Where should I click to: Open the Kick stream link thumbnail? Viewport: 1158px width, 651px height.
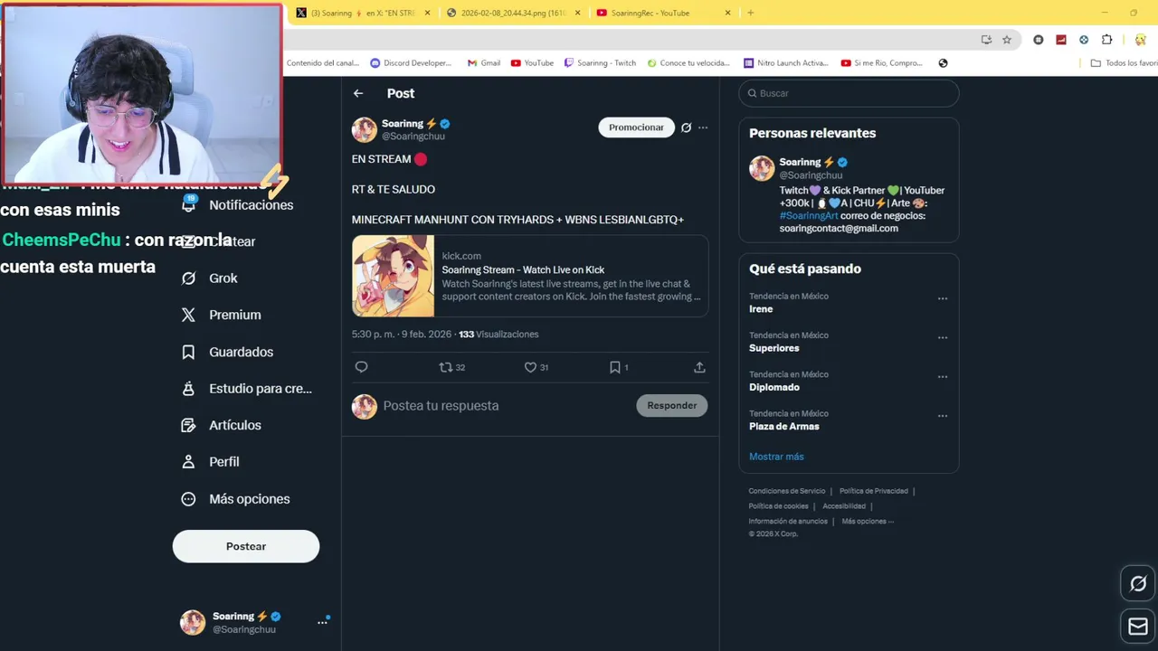[393, 276]
